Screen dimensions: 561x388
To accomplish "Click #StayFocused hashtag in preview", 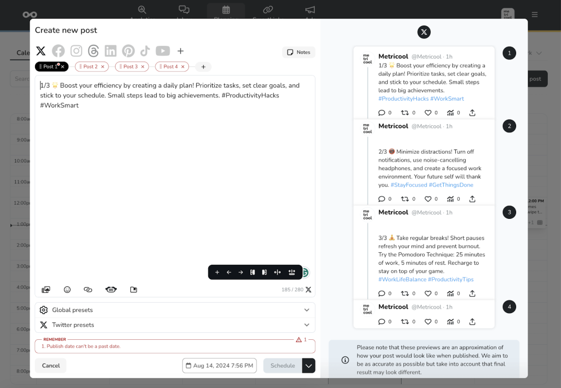I will coord(409,185).
